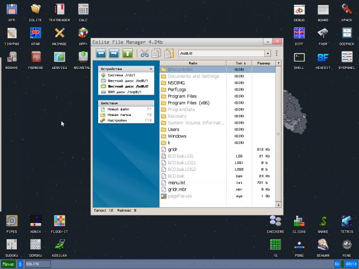
Task: Collapse the Устройства devices panel
Action: tap(150, 68)
